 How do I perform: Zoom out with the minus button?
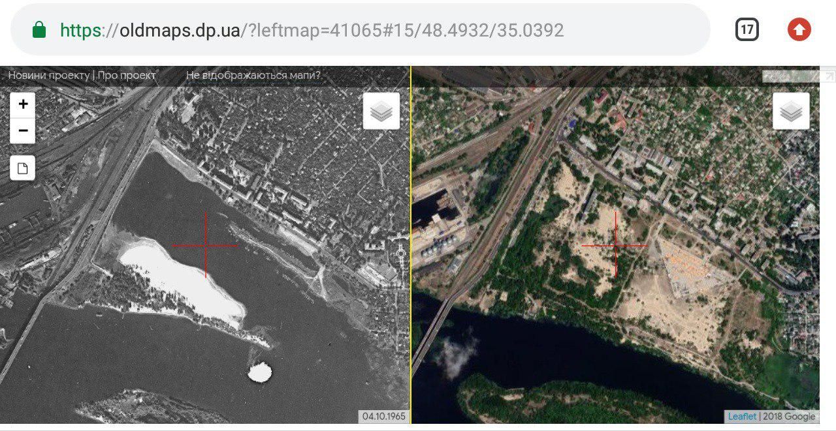point(23,130)
